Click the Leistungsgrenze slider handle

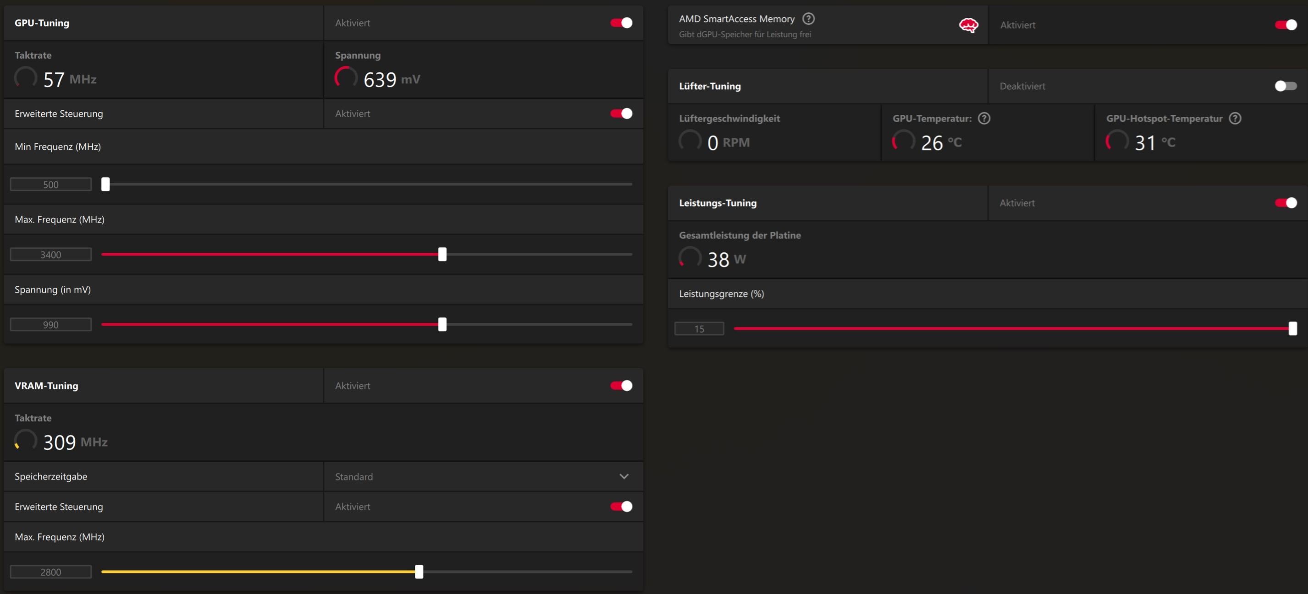coord(1292,328)
